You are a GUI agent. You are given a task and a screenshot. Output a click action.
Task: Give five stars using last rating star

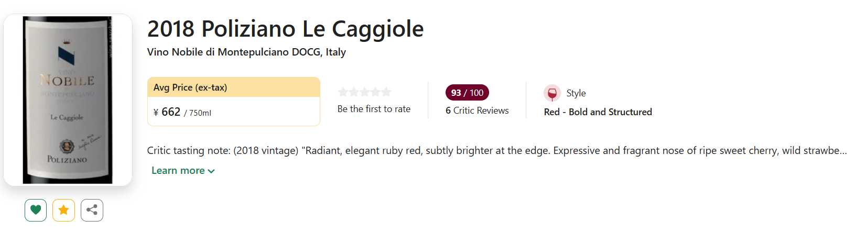click(386, 92)
